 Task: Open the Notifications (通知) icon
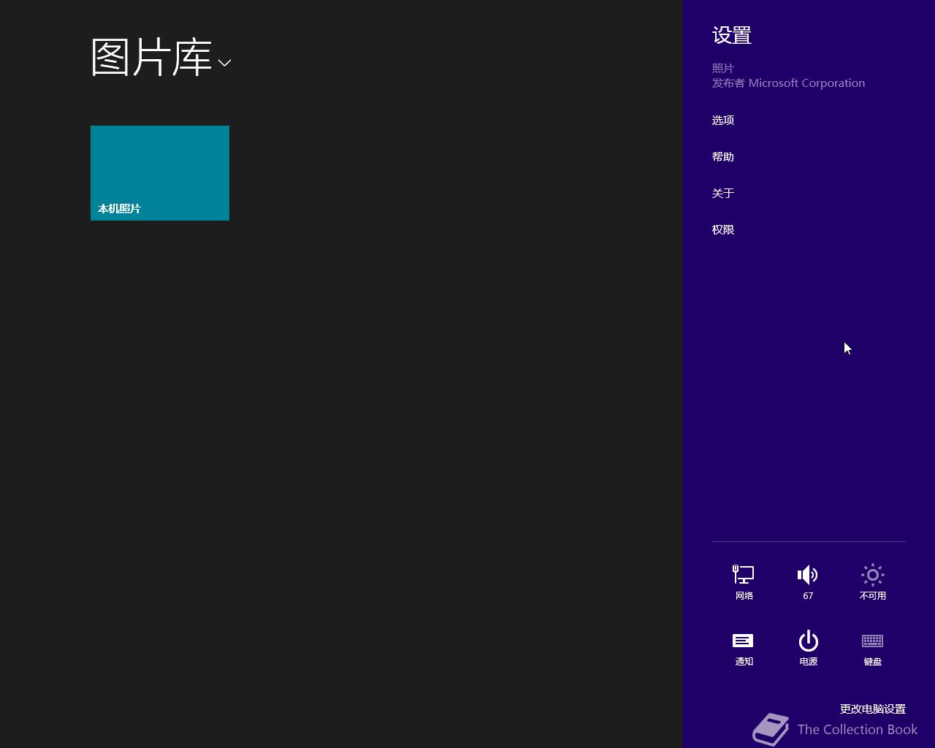[x=744, y=648]
